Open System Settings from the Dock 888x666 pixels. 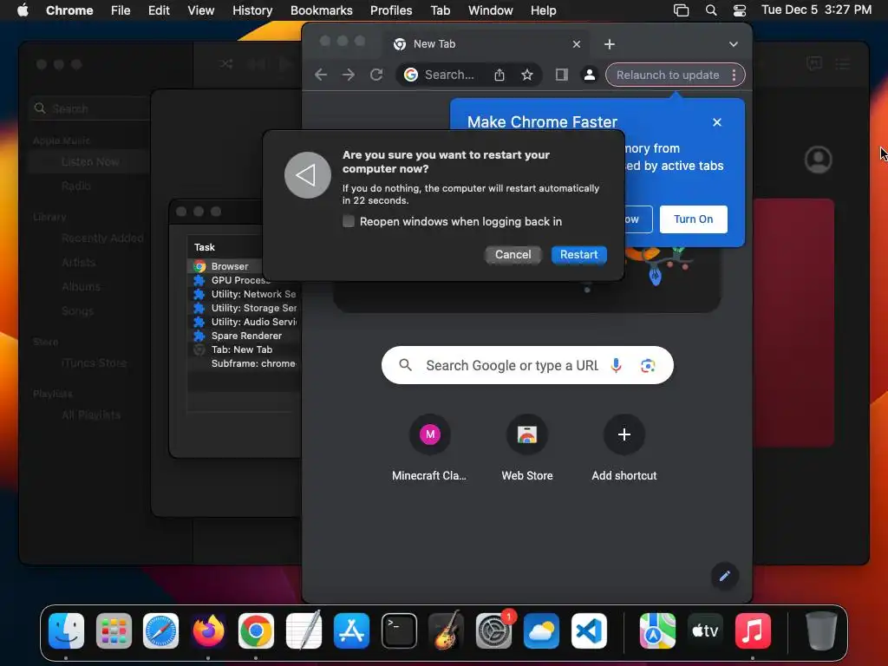(x=493, y=631)
